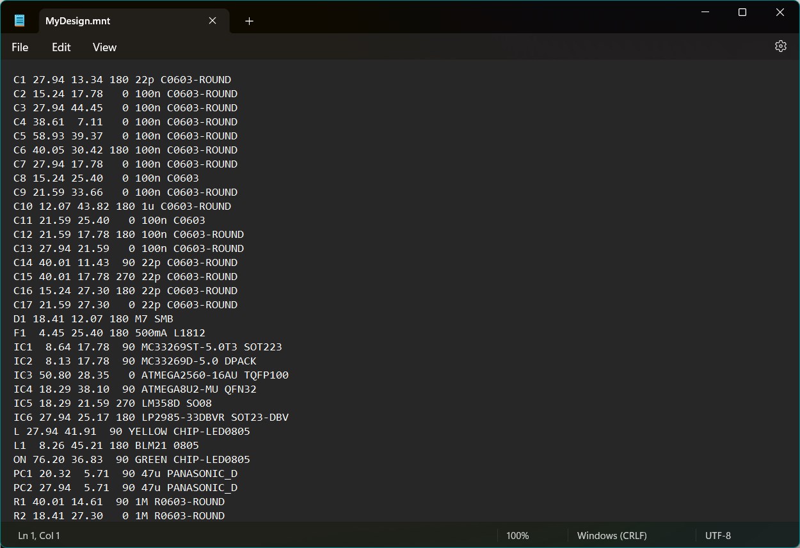Screen dimensions: 800x548
Task: Click the PC1 47u PANASONIC_D line
Action: 125,474
